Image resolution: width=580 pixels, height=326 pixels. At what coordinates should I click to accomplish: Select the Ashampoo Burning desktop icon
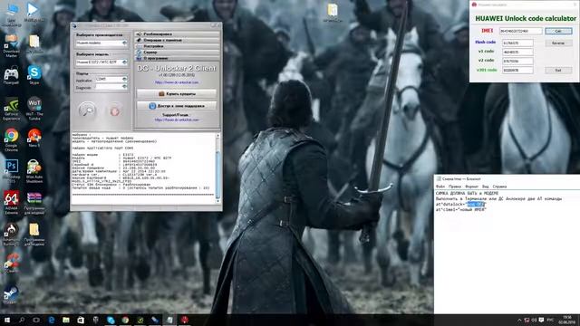[12, 234]
